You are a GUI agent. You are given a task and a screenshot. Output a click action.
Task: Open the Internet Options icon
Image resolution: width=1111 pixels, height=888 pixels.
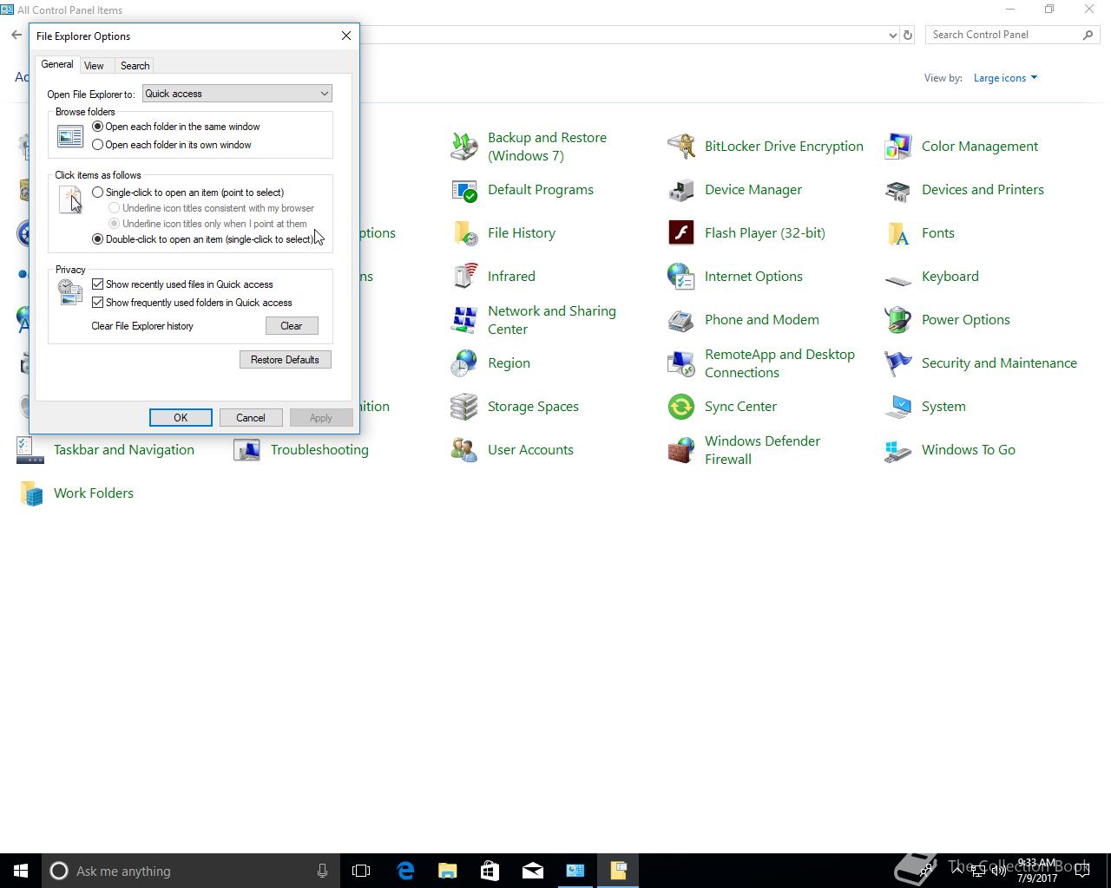[681, 277]
